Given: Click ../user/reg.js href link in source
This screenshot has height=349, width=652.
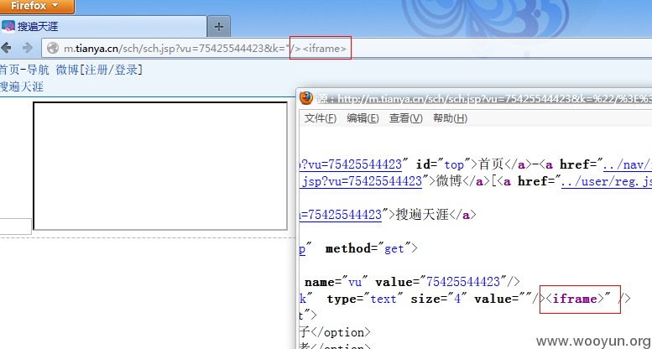Looking at the screenshot, I should (x=607, y=181).
